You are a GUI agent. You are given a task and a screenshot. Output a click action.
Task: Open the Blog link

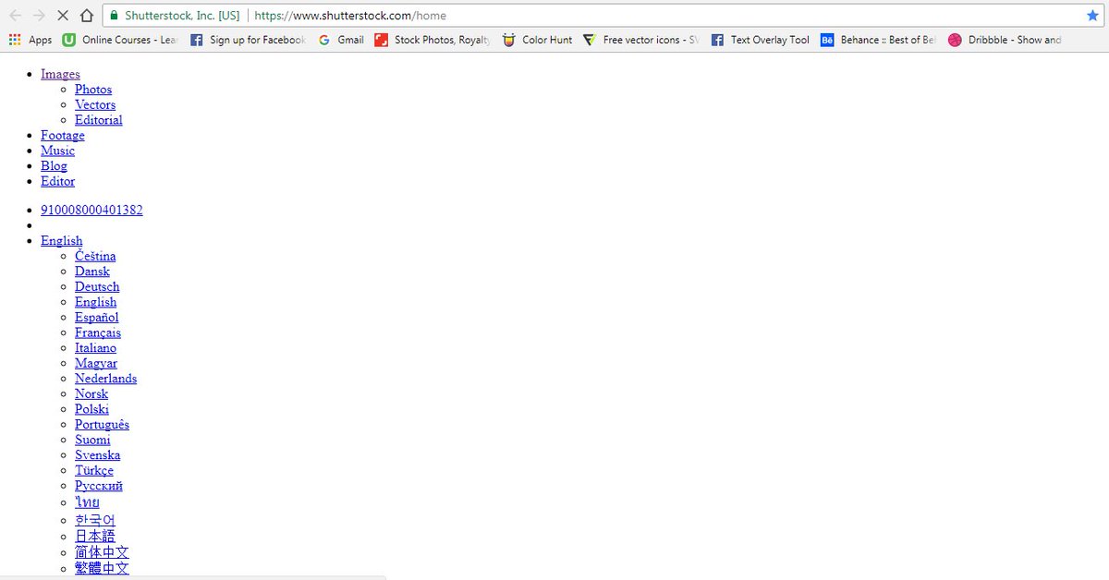point(54,166)
